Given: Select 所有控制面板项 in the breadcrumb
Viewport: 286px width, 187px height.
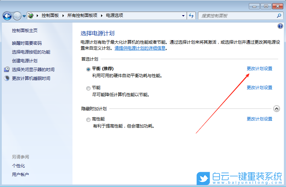Looking at the screenshot, I should (x=82, y=15).
